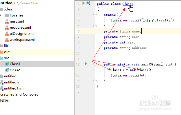
Task: Collapse the main method fold marker at line 12
Action: click(x=95, y=64)
